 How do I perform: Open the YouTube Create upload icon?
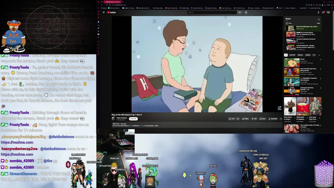(318, 12)
